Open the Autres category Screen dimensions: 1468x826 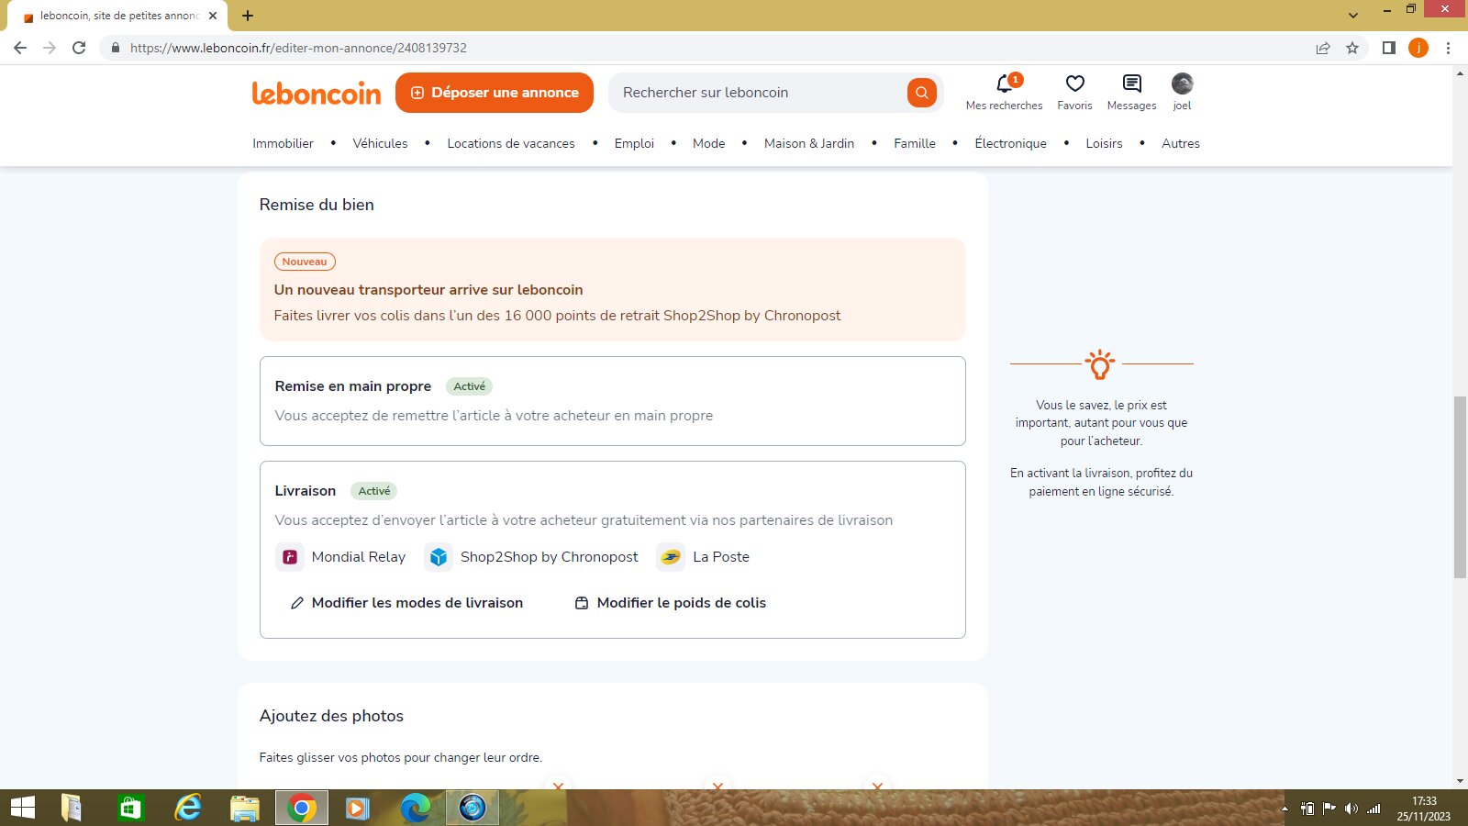click(x=1181, y=143)
